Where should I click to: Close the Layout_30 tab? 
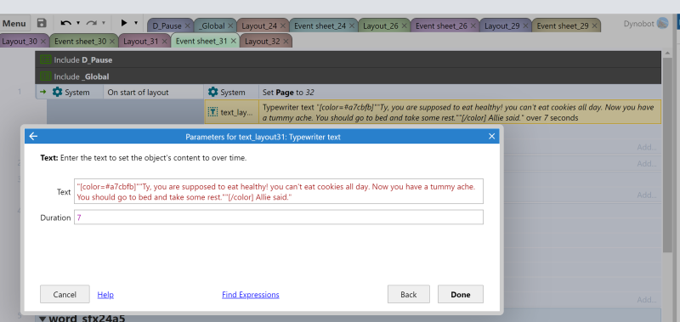tap(43, 42)
